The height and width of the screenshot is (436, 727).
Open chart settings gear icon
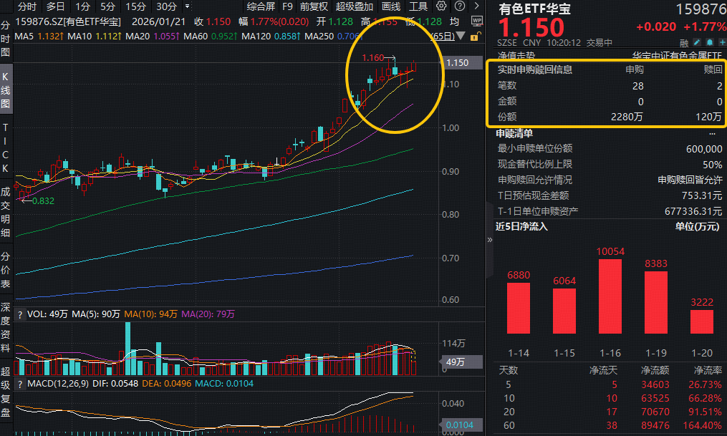pyautogui.click(x=441, y=6)
